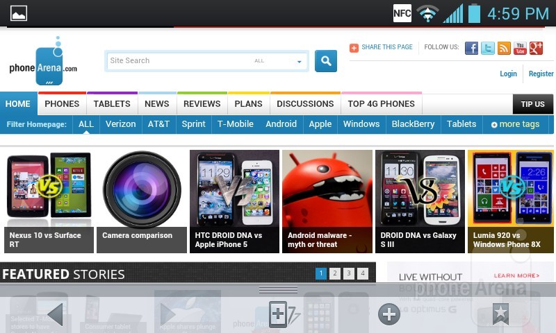Open Nexus 10 vs Surface RT article
This screenshot has height=333, width=556.
click(49, 202)
